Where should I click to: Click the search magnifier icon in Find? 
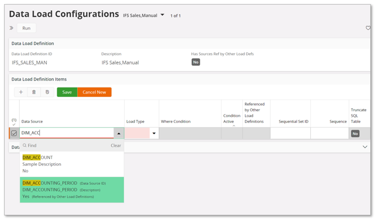[24, 145]
